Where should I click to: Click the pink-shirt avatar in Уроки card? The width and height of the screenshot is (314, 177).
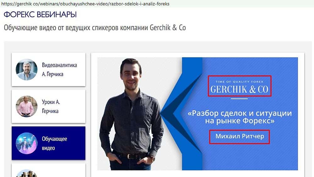click(x=26, y=107)
